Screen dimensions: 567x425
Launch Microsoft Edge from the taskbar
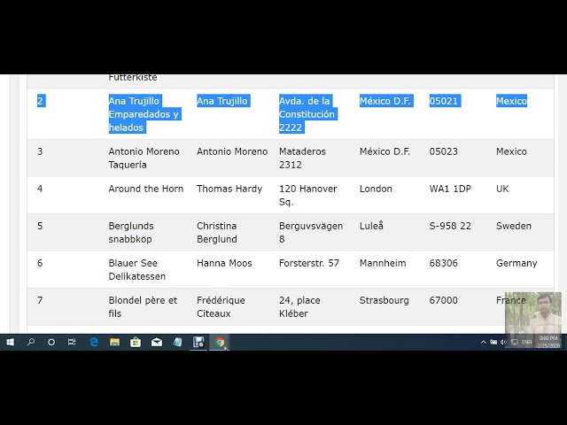94,342
